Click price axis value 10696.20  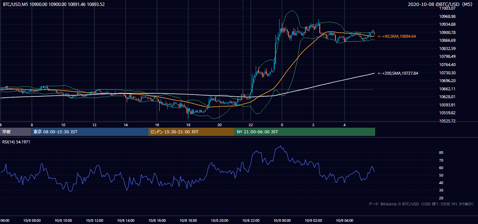[x=447, y=81]
